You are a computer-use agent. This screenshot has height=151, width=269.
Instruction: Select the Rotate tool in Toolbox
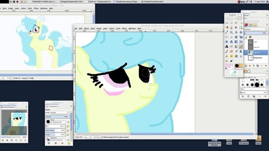pyautogui.click(x=236, y=37)
